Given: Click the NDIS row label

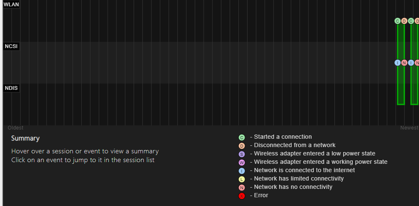Looking at the screenshot, I should pyautogui.click(x=11, y=88).
